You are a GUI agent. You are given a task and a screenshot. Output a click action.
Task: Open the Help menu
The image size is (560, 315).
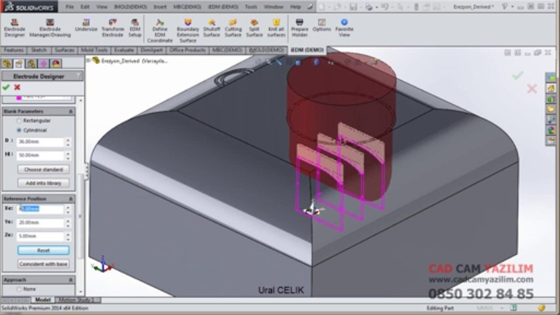[296, 7]
